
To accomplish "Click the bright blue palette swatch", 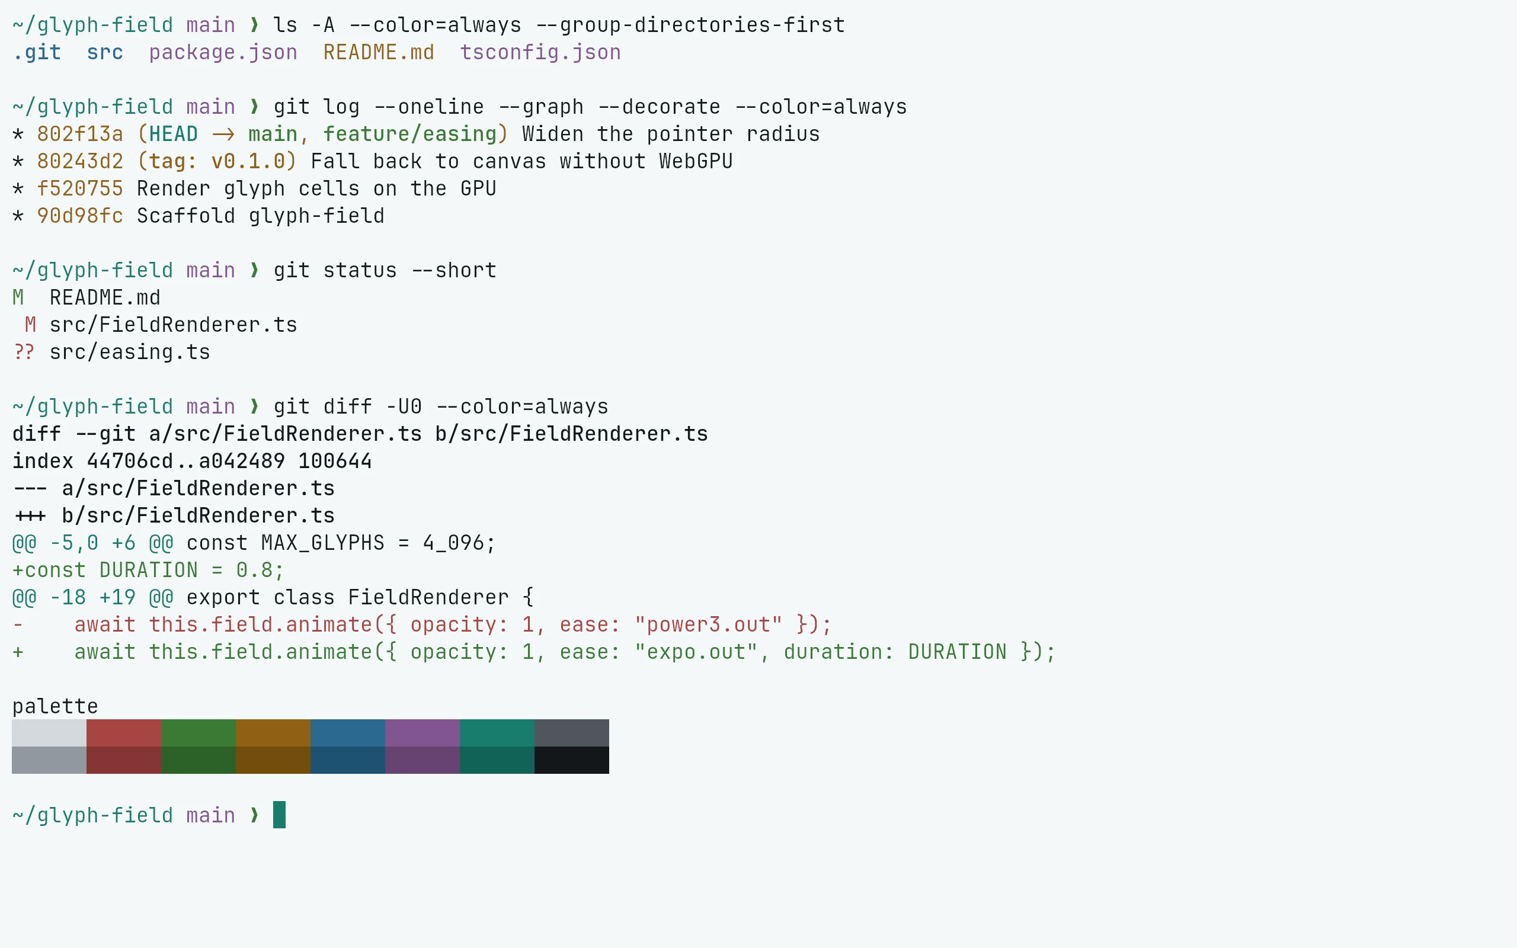I will (347, 733).
